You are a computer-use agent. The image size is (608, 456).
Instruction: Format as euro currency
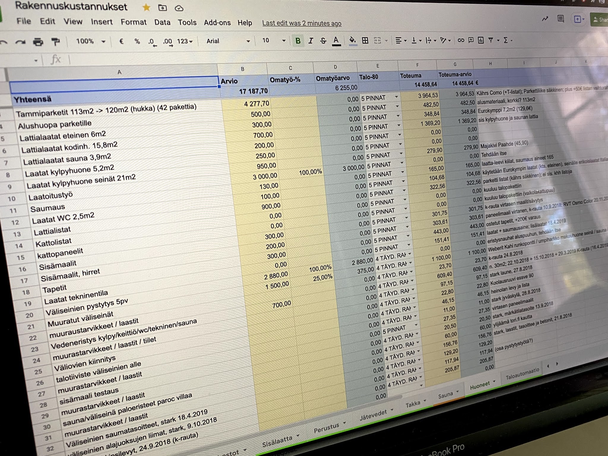click(121, 41)
